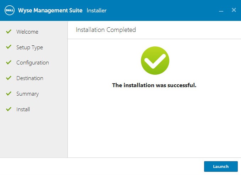The height and width of the screenshot is (175, 241).
Task: Click the Dell logo in the header
Action: click(9, 10)
